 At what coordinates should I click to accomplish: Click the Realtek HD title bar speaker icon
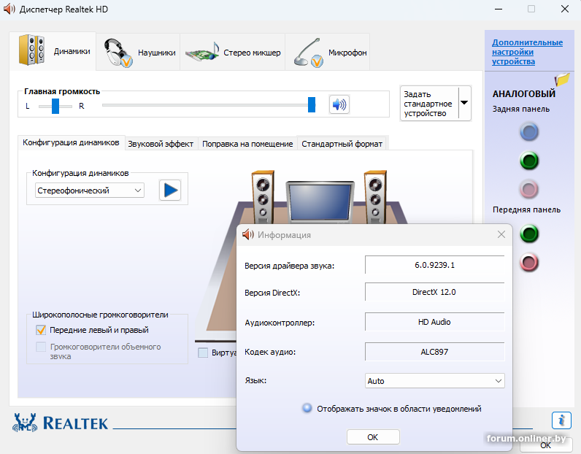pyautogui.click(x=9, y=9)
